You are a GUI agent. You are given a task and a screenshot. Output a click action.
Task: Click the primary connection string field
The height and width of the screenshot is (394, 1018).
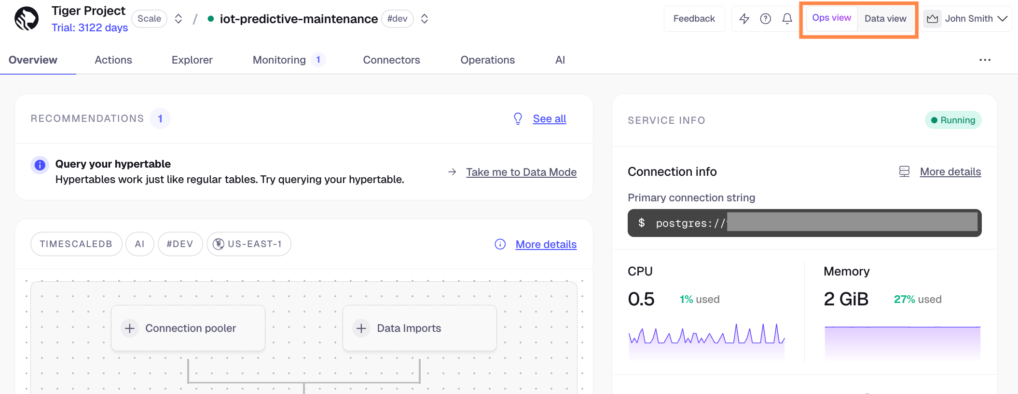click(x=804, y=223)
